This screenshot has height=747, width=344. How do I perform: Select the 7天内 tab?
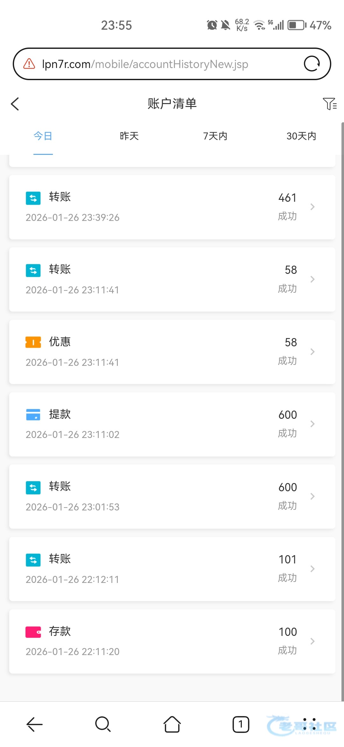215,136
